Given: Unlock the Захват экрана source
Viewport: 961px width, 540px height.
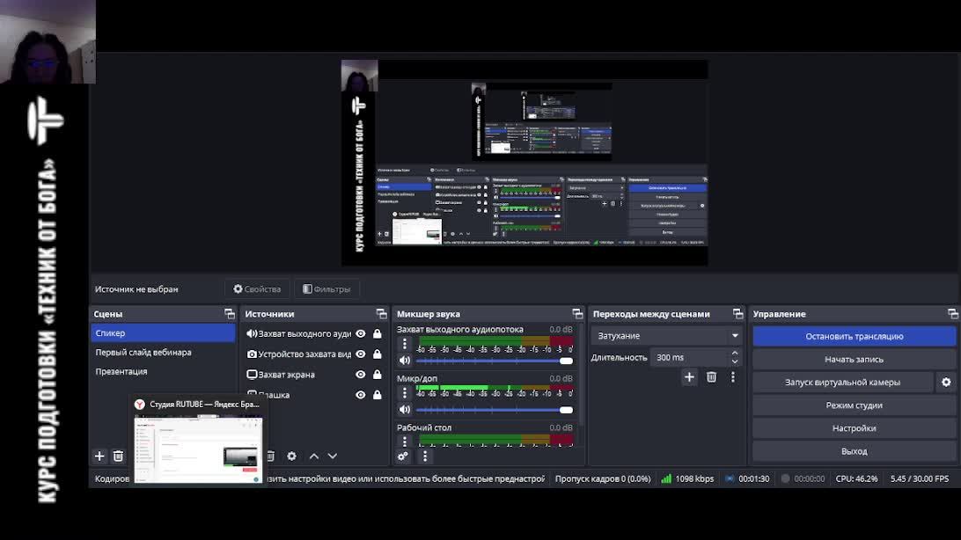Looking at the screenshot, I should coord(377,374).
